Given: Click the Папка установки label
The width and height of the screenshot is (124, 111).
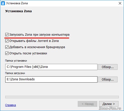Looking at the screenshot, I should pyautogui.click(x=16, y=61).
